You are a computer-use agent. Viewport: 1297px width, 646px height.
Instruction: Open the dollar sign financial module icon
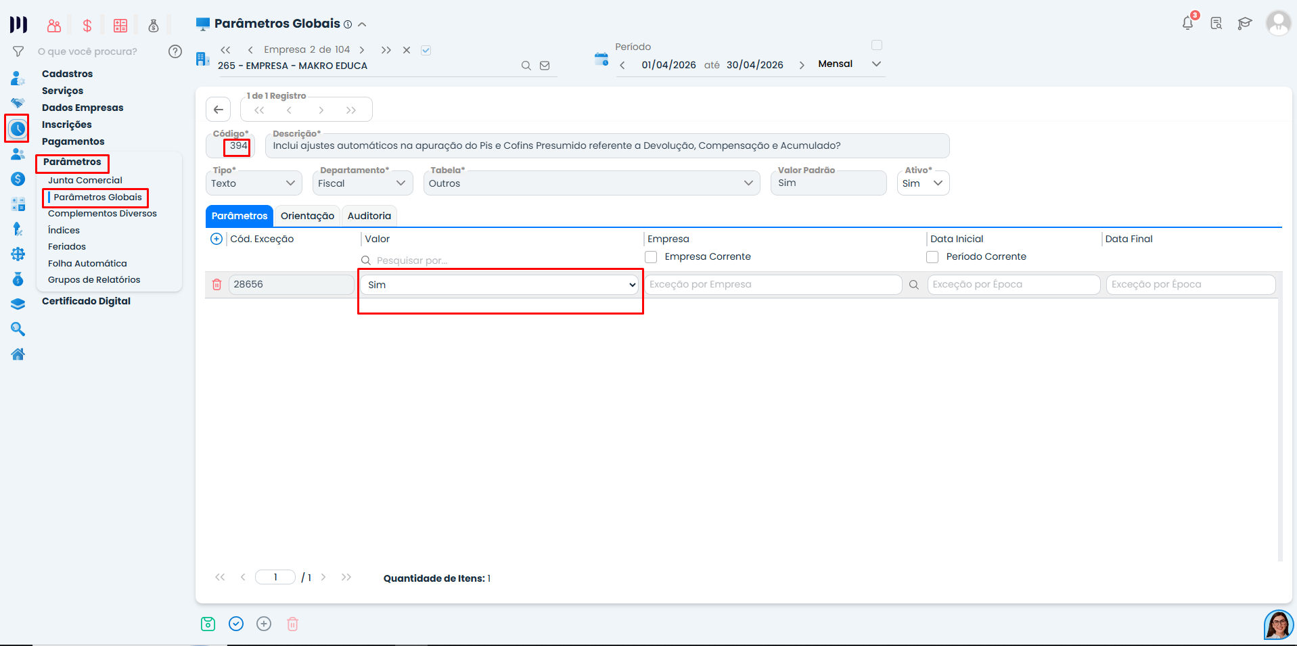87,26
